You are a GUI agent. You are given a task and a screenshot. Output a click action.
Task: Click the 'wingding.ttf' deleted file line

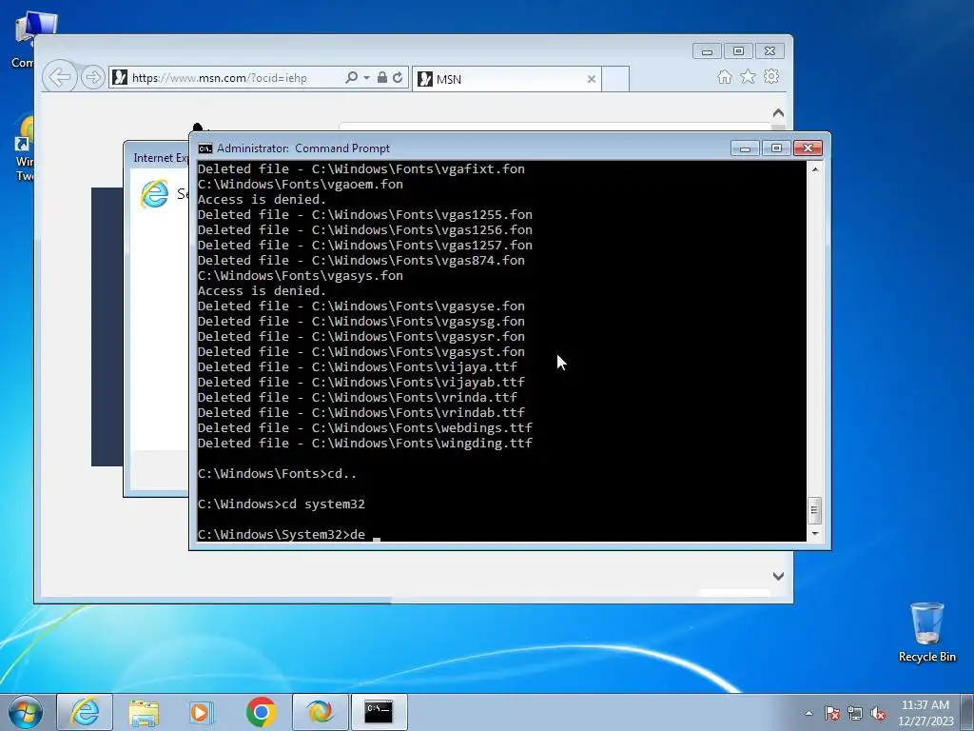click(364, 444)
